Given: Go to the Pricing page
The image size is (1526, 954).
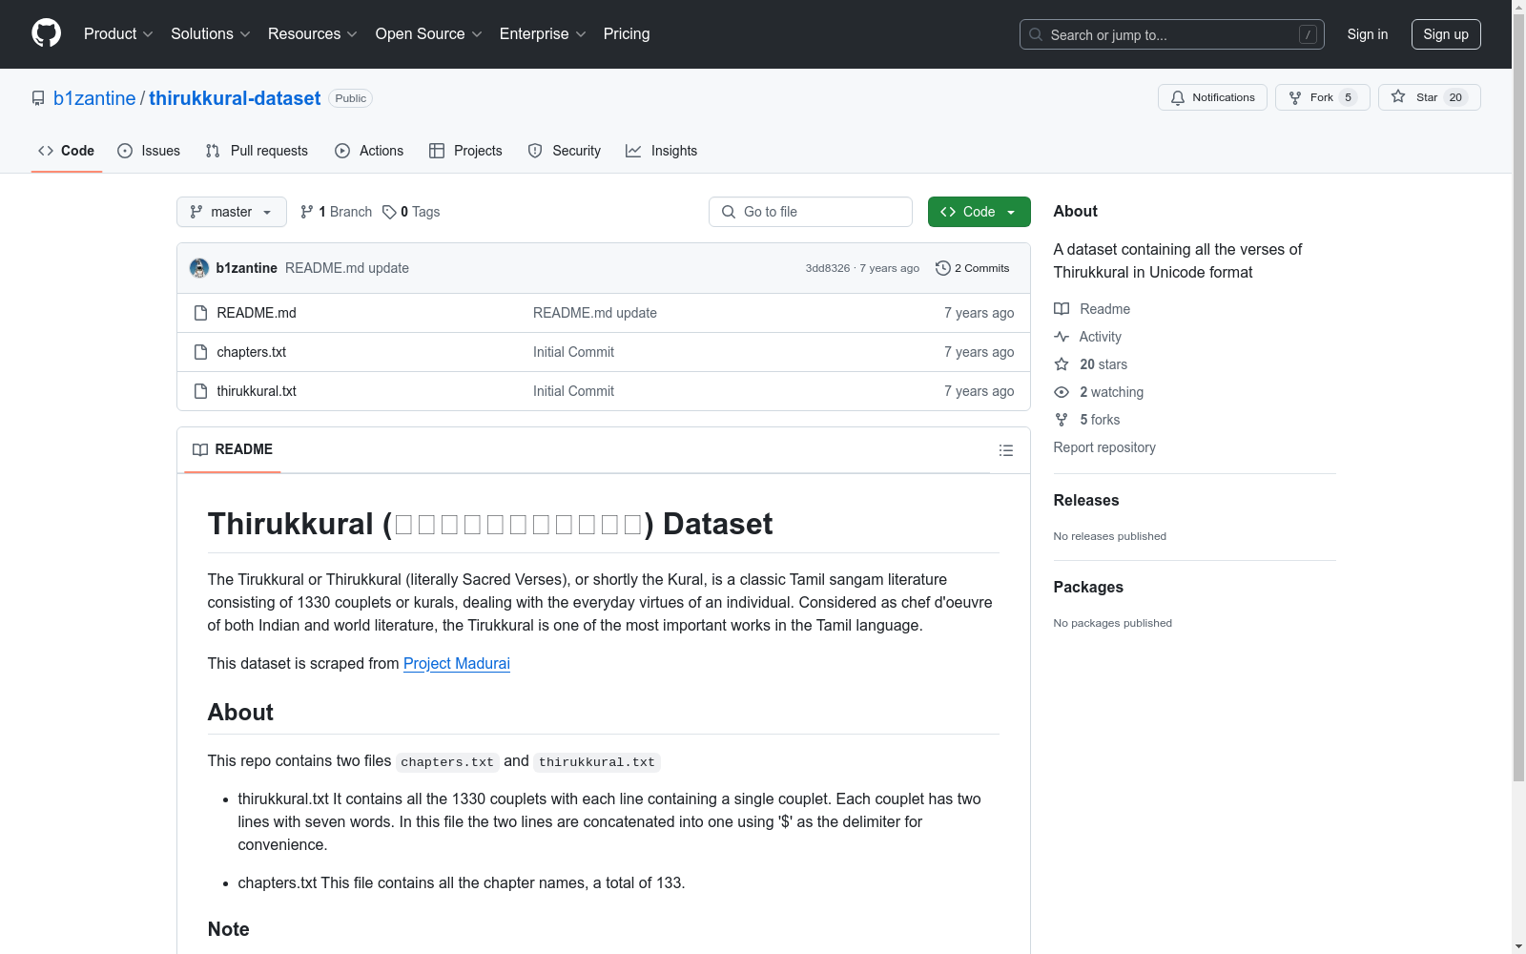Looking at the screenshot, I should coord(627,33).
